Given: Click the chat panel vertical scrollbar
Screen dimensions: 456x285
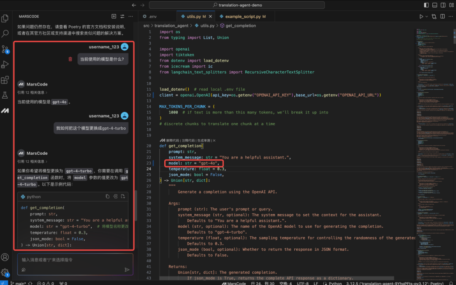Looking at the screenshot, I should [x=136, y=205].
